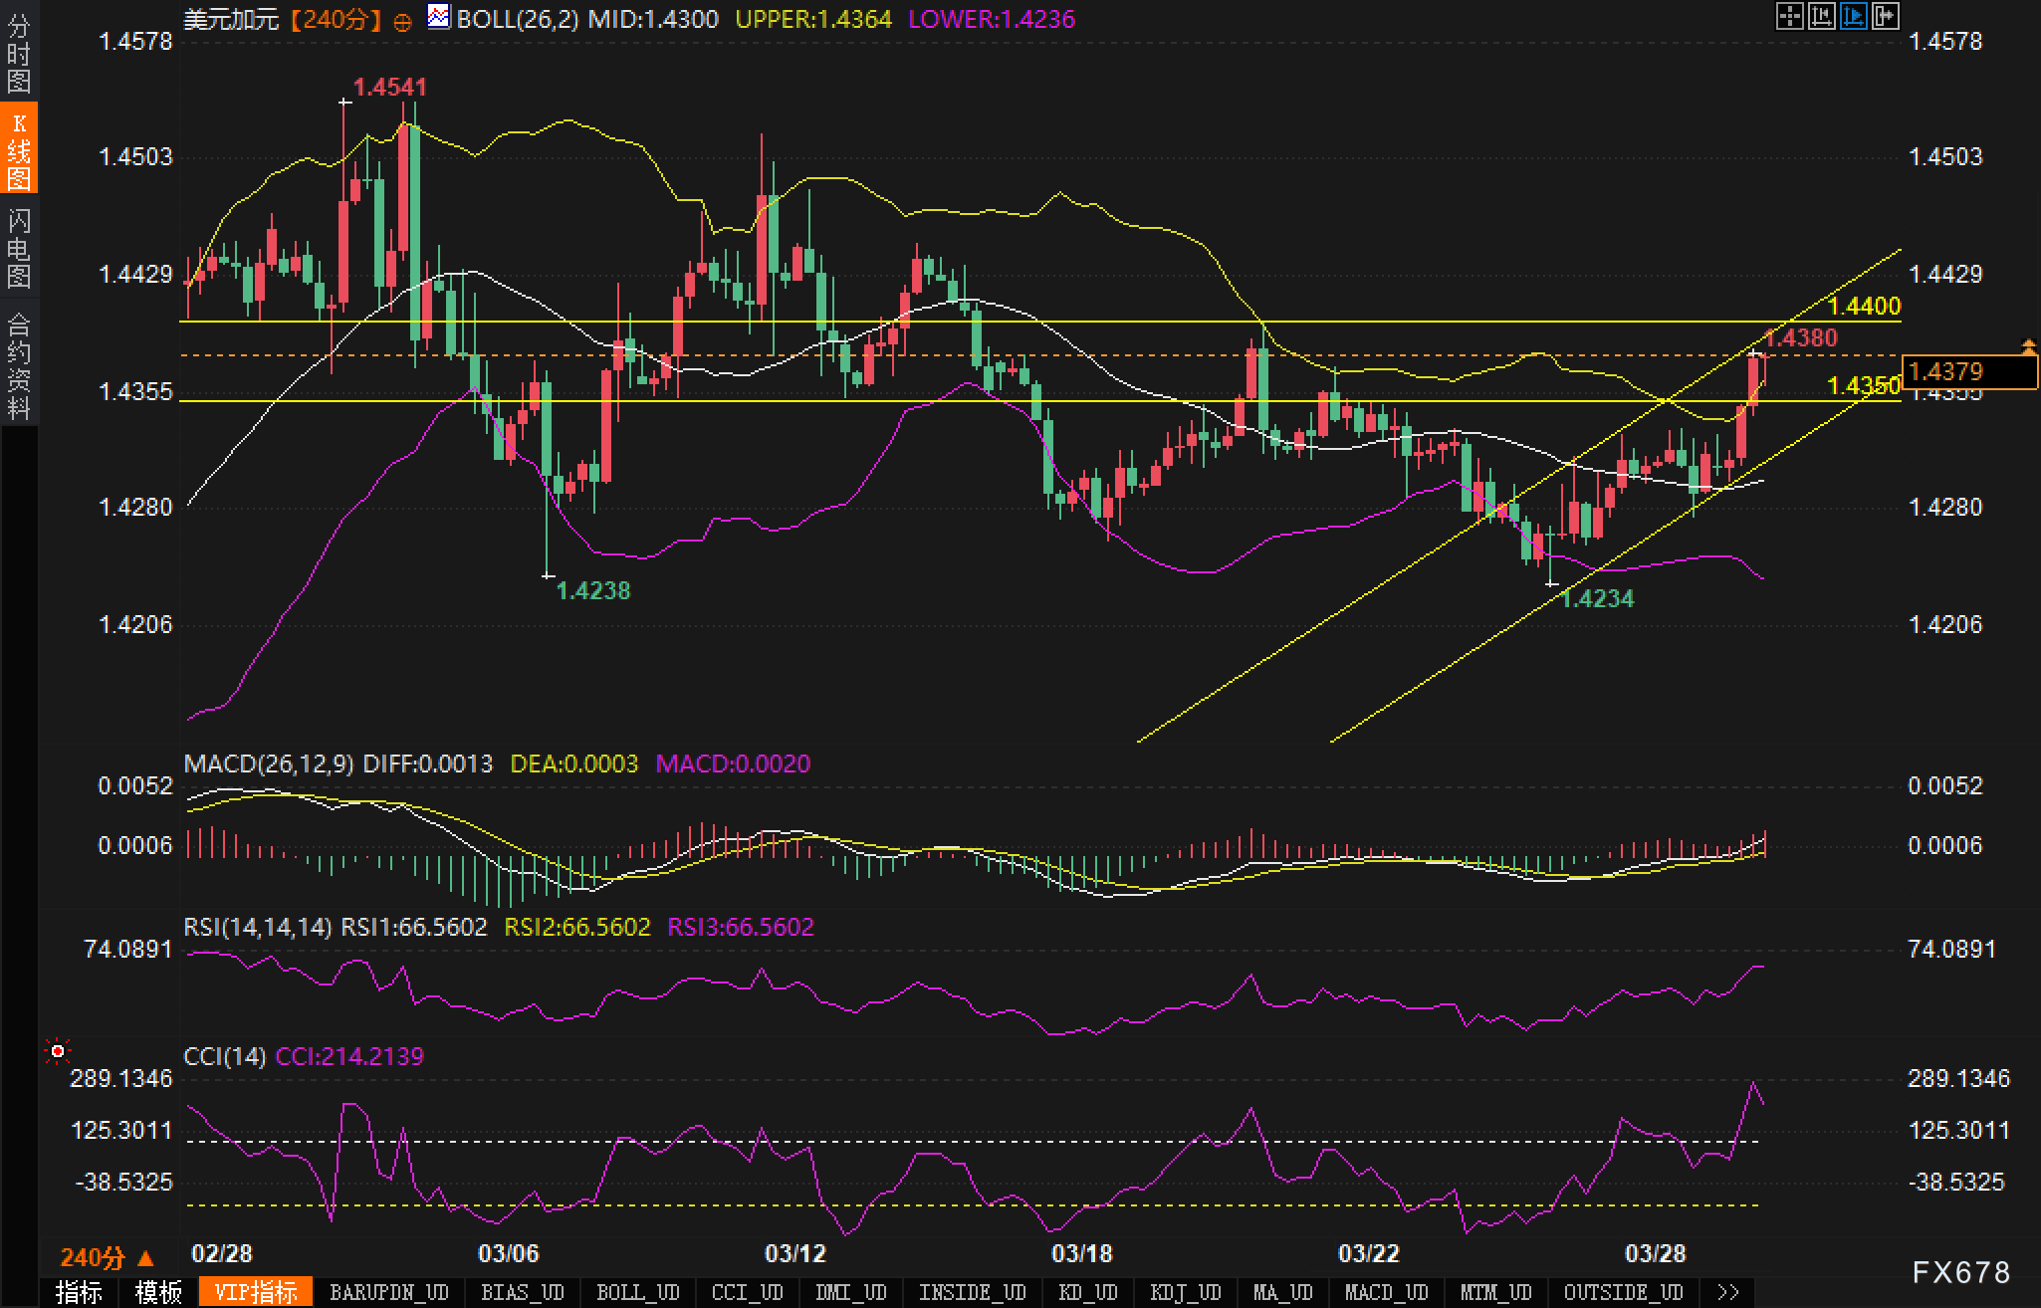Click the second chart axis layout icon

pos(1821,17)
